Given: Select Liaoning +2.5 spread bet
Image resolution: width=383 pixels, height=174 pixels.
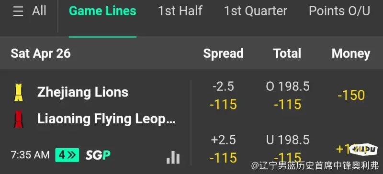Looking at the screenshot, I should tap(223, 149).
